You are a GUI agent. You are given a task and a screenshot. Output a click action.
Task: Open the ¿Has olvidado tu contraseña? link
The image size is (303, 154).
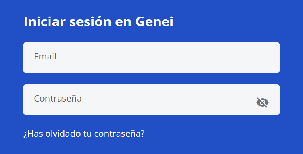coord(84,133)
